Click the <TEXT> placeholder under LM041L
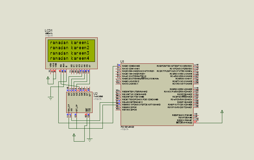This screenshot has height=160, width=254. tap(49, 36)
